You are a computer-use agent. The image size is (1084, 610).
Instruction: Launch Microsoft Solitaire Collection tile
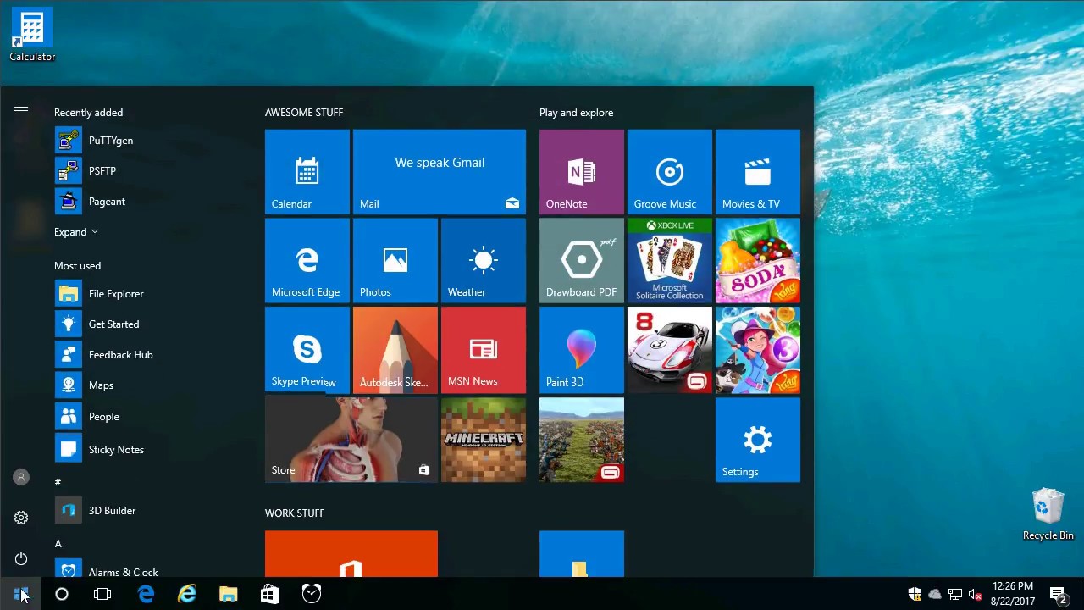[x=669, y=260]
